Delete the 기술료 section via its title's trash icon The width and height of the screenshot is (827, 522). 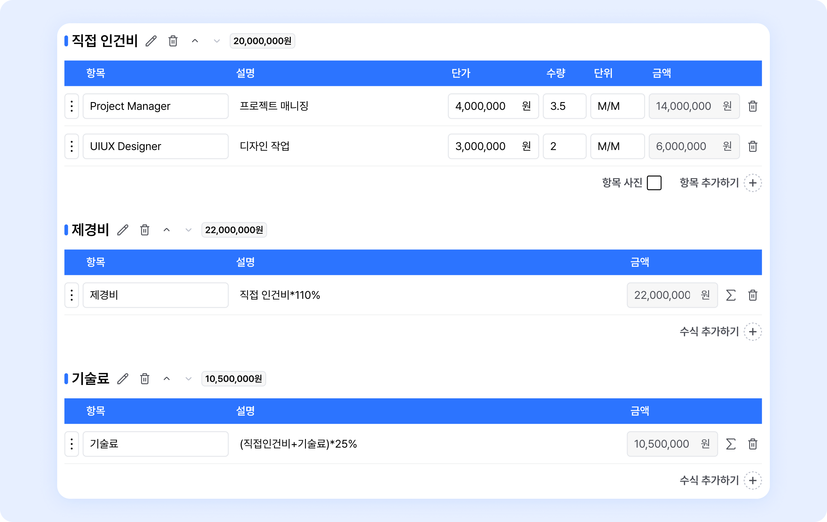[145, 379]
